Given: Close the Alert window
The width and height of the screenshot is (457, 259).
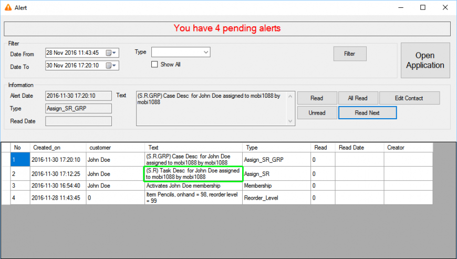Looking at the screenshot, I should tap(445, 7).
